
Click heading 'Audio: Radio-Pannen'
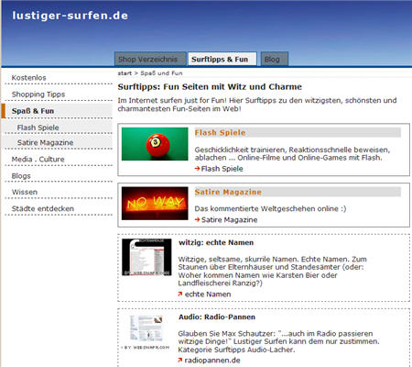217,317
